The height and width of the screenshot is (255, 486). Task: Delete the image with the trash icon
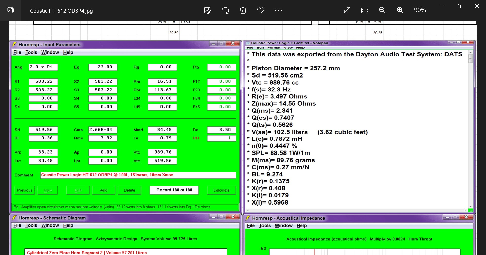243,10
